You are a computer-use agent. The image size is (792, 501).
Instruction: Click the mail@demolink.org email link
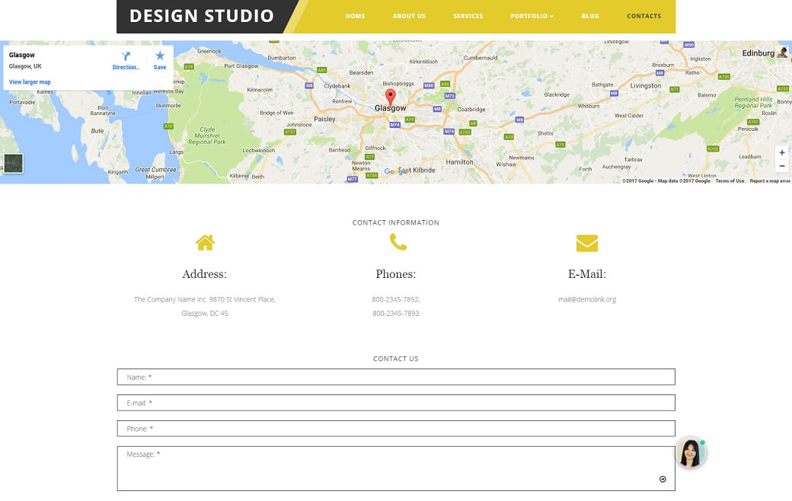(x=586, y=299)
